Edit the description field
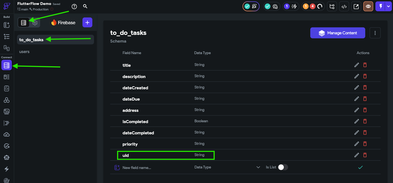This screenshot has height=183, width=393. pyautogui.click(x=357, y=76)
